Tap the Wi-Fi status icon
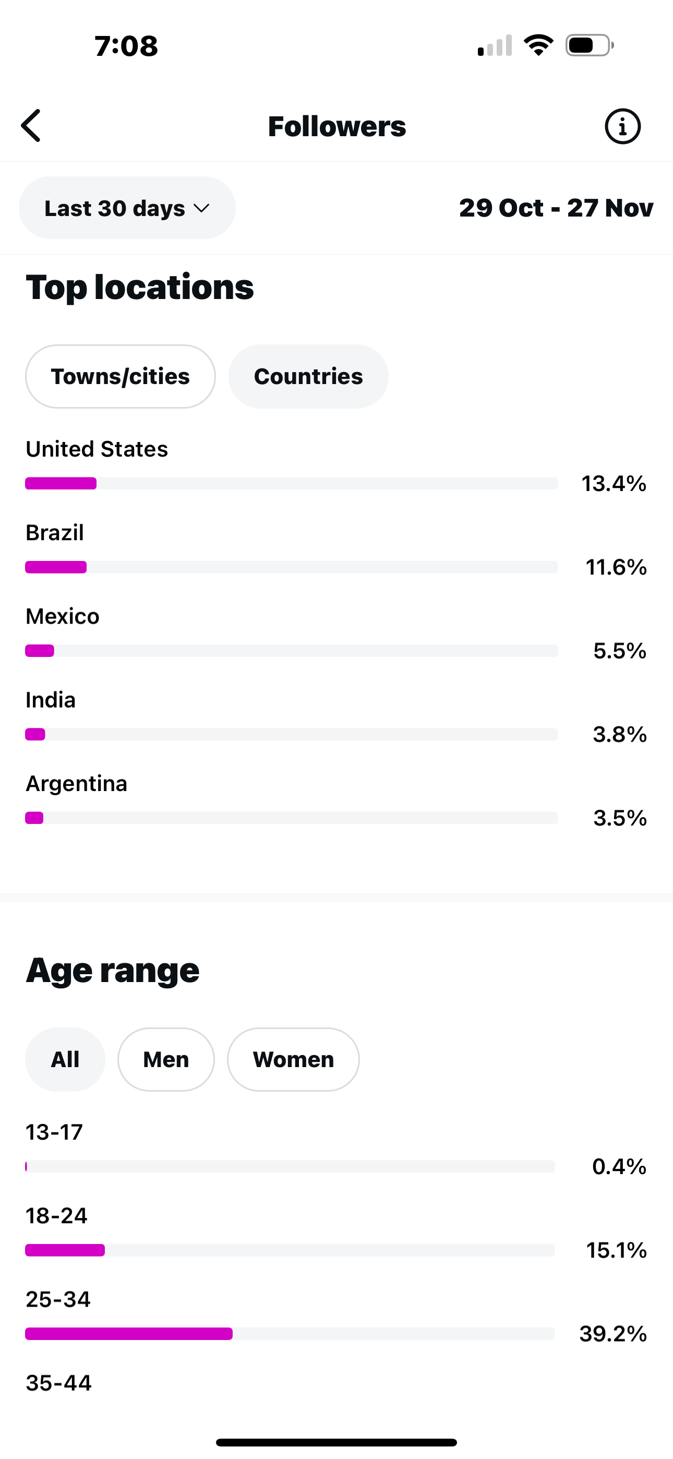This screenshot has width=673, height=1459. [538, 45]
